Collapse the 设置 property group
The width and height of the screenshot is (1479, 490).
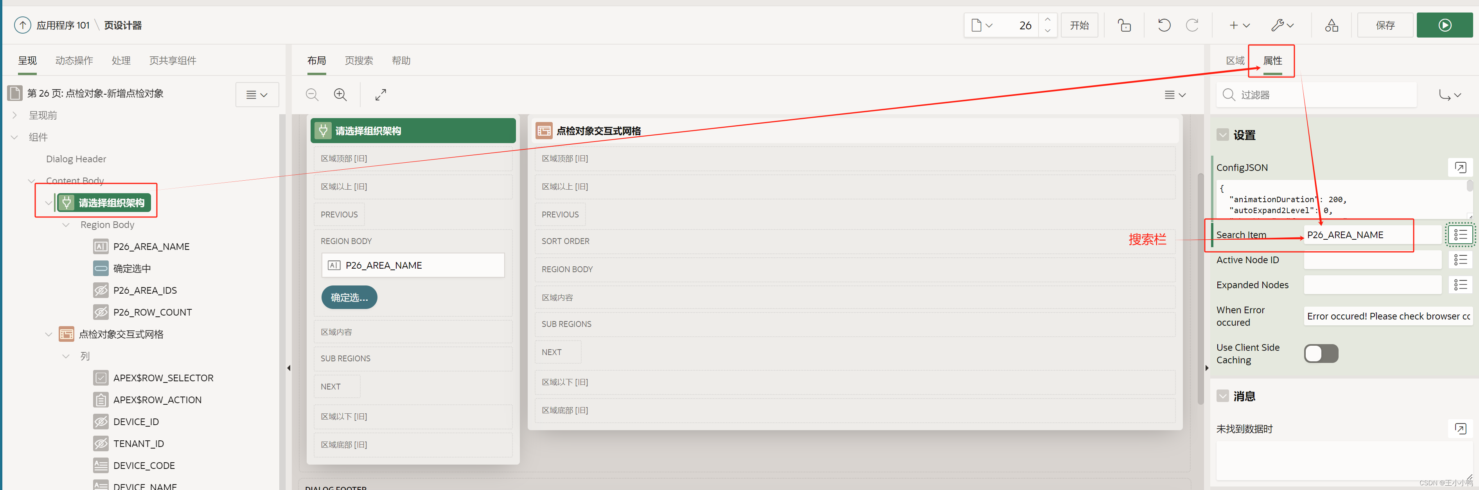(x=1222, y=135)
